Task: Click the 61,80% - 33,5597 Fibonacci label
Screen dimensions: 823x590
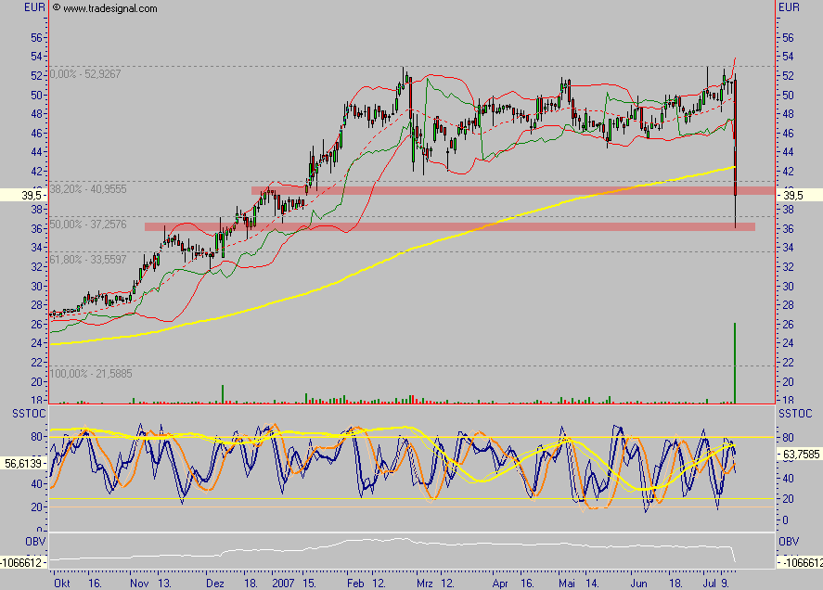Action: [88, 259]
